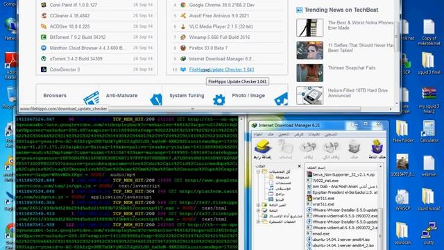Select the New folder desktop icon

click(x=402, y=128)
